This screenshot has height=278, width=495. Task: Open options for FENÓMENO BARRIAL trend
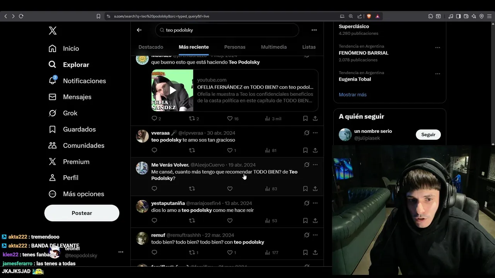point(438,47)
